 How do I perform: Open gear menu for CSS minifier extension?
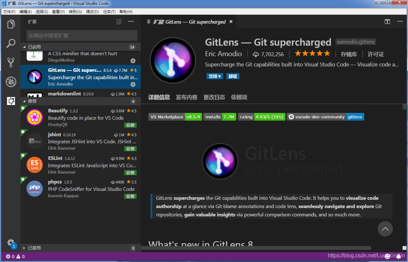tap(133, 60)
